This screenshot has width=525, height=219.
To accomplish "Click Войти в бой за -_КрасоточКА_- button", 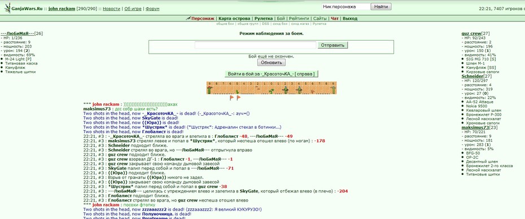I will pos(271,74).
